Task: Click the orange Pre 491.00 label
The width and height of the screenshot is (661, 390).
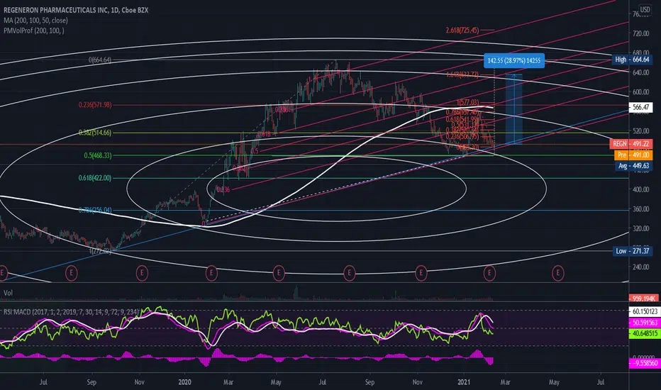Action: click(x=633, y=155)
